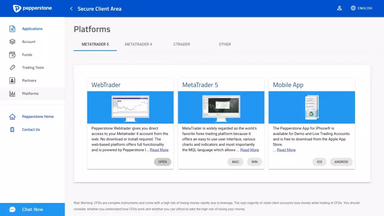Click the MetaTrader 5 monitor thumbnail

(x=221, y=108)
